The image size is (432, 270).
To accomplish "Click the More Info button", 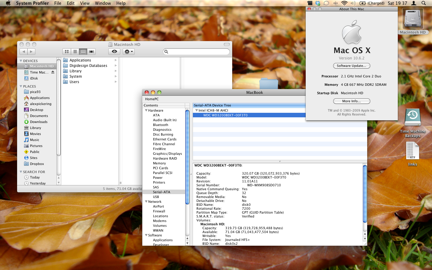I will pos(352,101).
